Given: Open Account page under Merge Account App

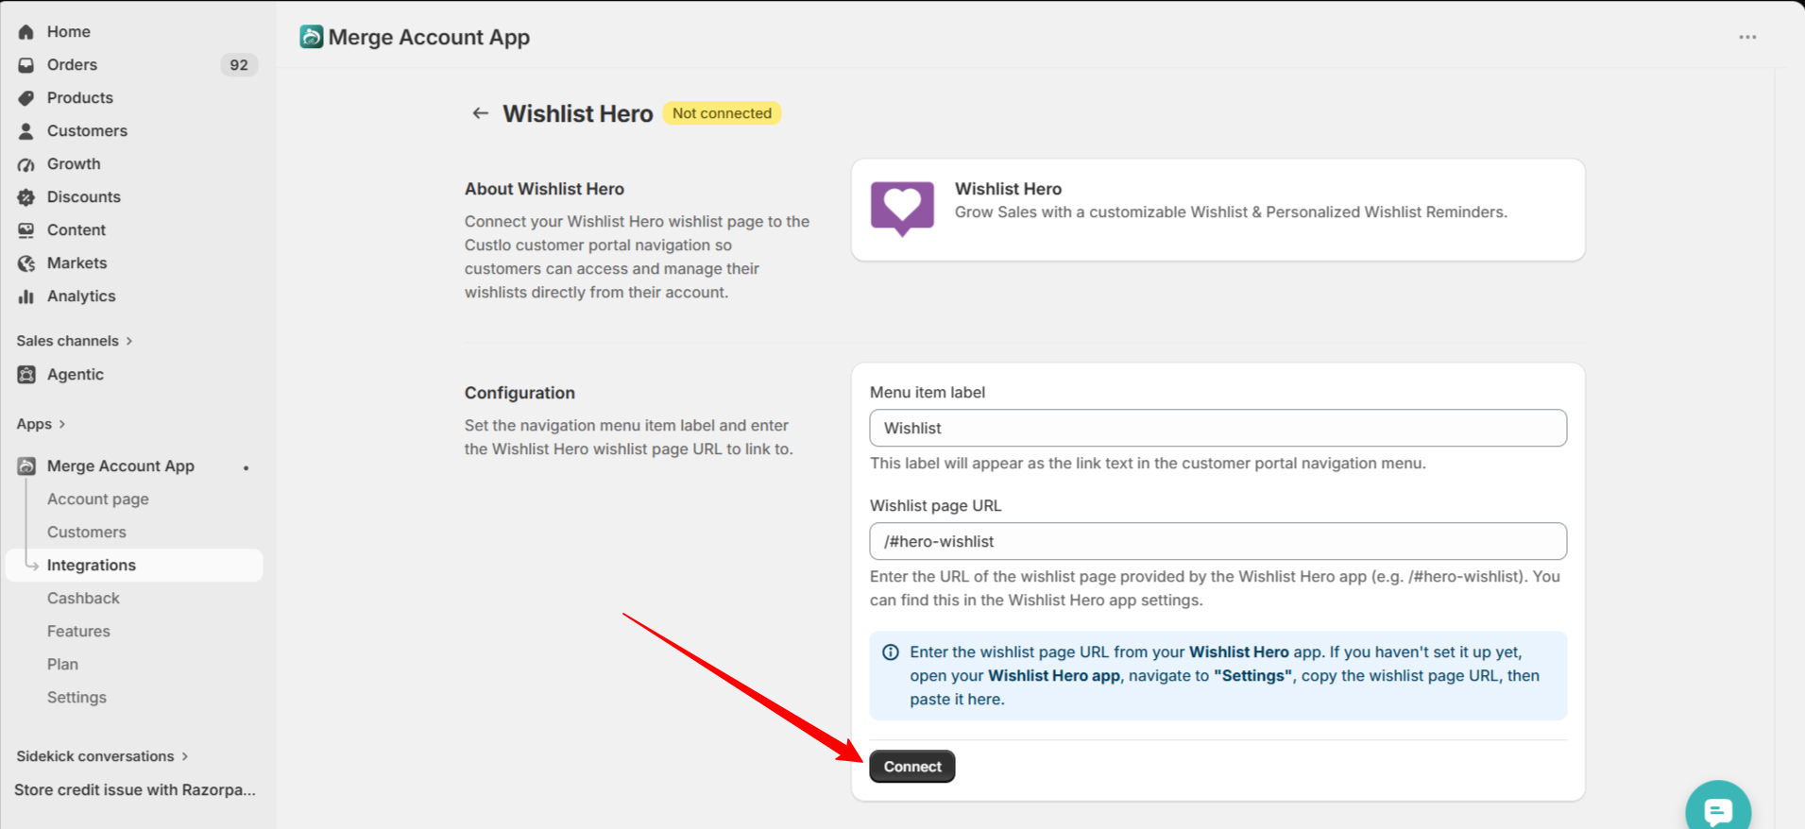Looking at the screenshot, I should click(98, 499).
